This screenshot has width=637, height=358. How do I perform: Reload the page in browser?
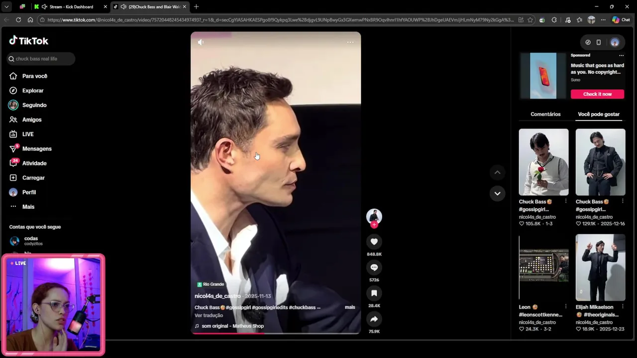click(x=18, y=20)
